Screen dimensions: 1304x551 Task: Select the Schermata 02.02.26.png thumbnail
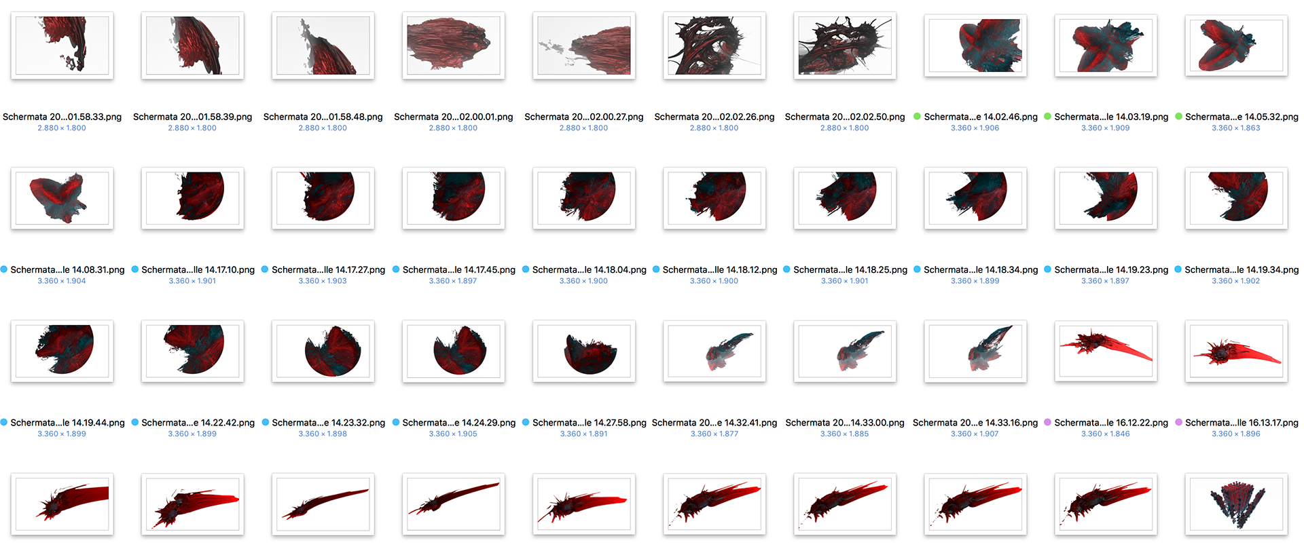[714, 45]
